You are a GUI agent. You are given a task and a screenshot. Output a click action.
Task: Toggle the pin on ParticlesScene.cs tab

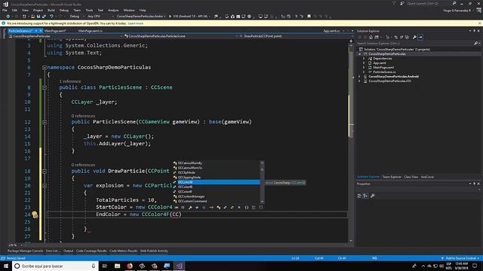[x=35, y=31]
